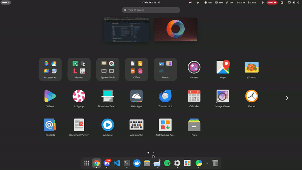Launch the Videos player
This screenshot has width=302, height=170.
(x=50, y=98)
